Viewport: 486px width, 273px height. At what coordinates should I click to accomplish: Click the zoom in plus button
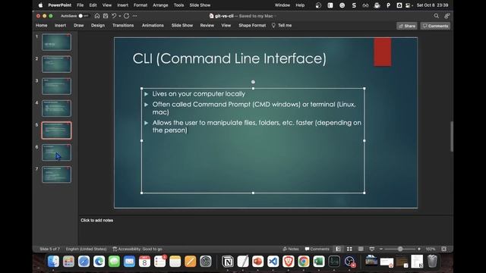pos(419,249)
